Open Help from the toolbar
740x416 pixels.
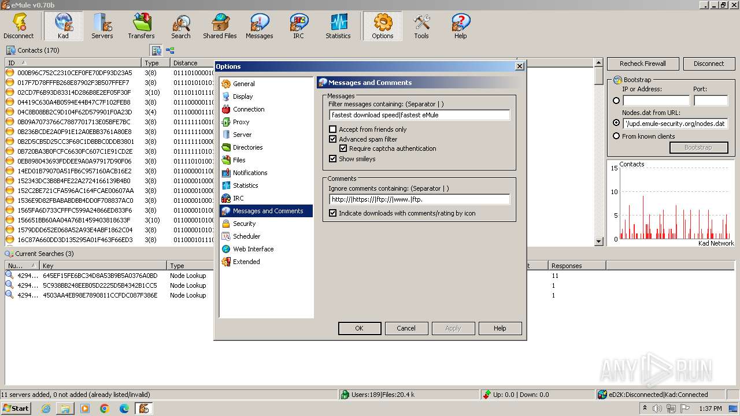[x=460, y=26]
